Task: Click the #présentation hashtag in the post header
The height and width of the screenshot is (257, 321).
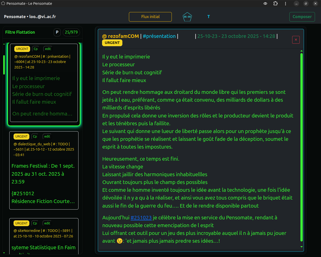Action: pyautogui.click(x=159, y=36)
